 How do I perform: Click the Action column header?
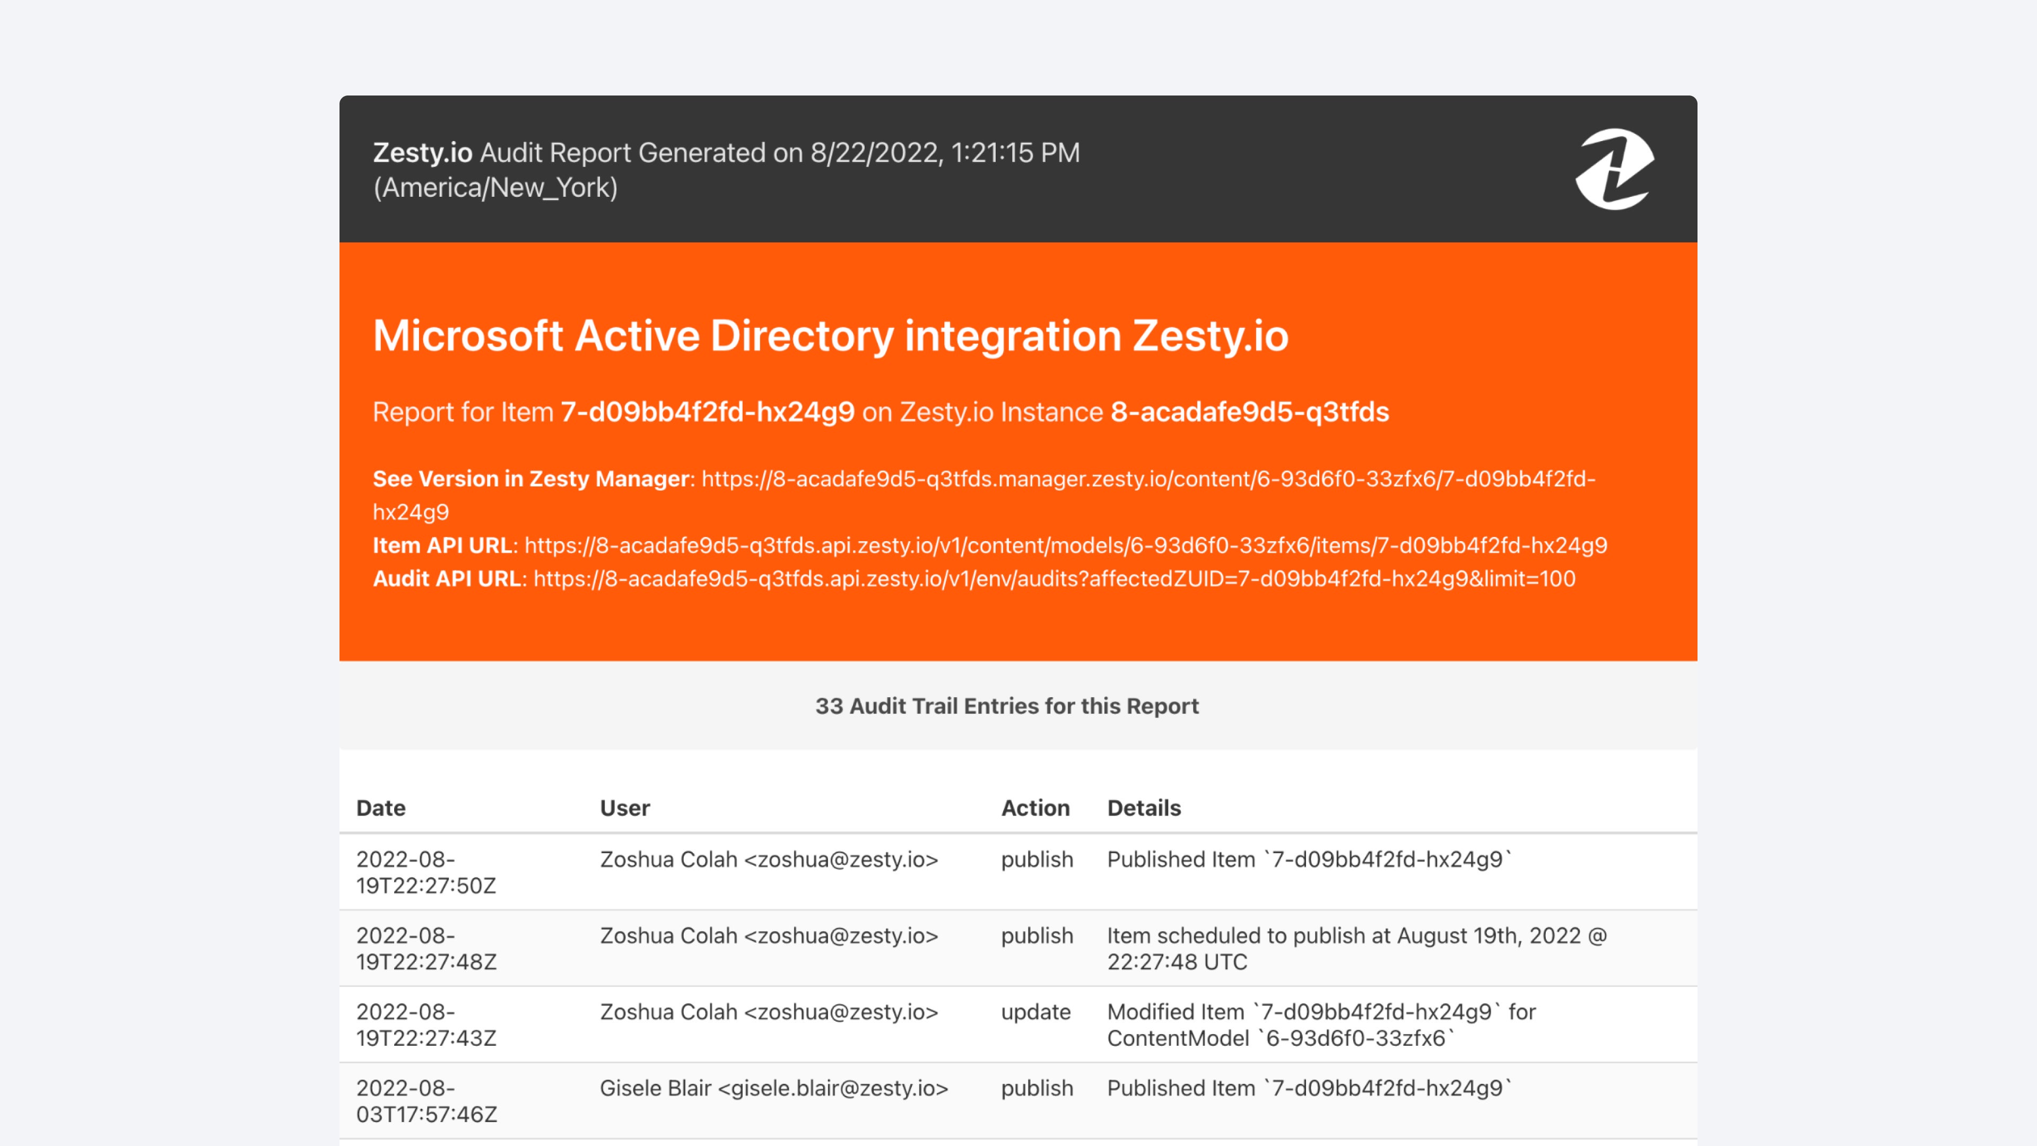pyautogui.click(x=1035, y=808)
